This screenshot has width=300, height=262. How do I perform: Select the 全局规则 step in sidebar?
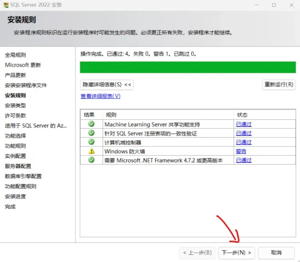(x=15, y=55)
